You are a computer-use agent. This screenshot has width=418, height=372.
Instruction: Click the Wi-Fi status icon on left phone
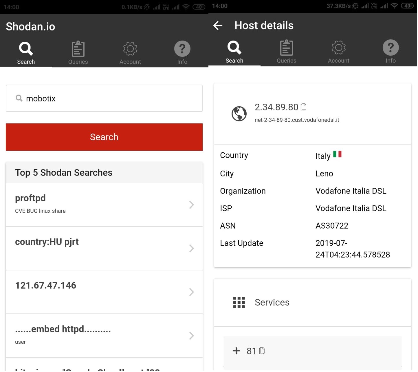tap(186, 7)
